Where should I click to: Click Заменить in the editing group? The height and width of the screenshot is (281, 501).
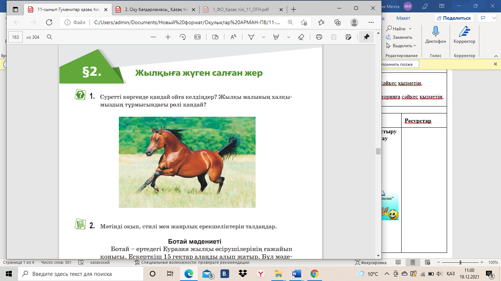pyautogui.click(x=402, y=37)
